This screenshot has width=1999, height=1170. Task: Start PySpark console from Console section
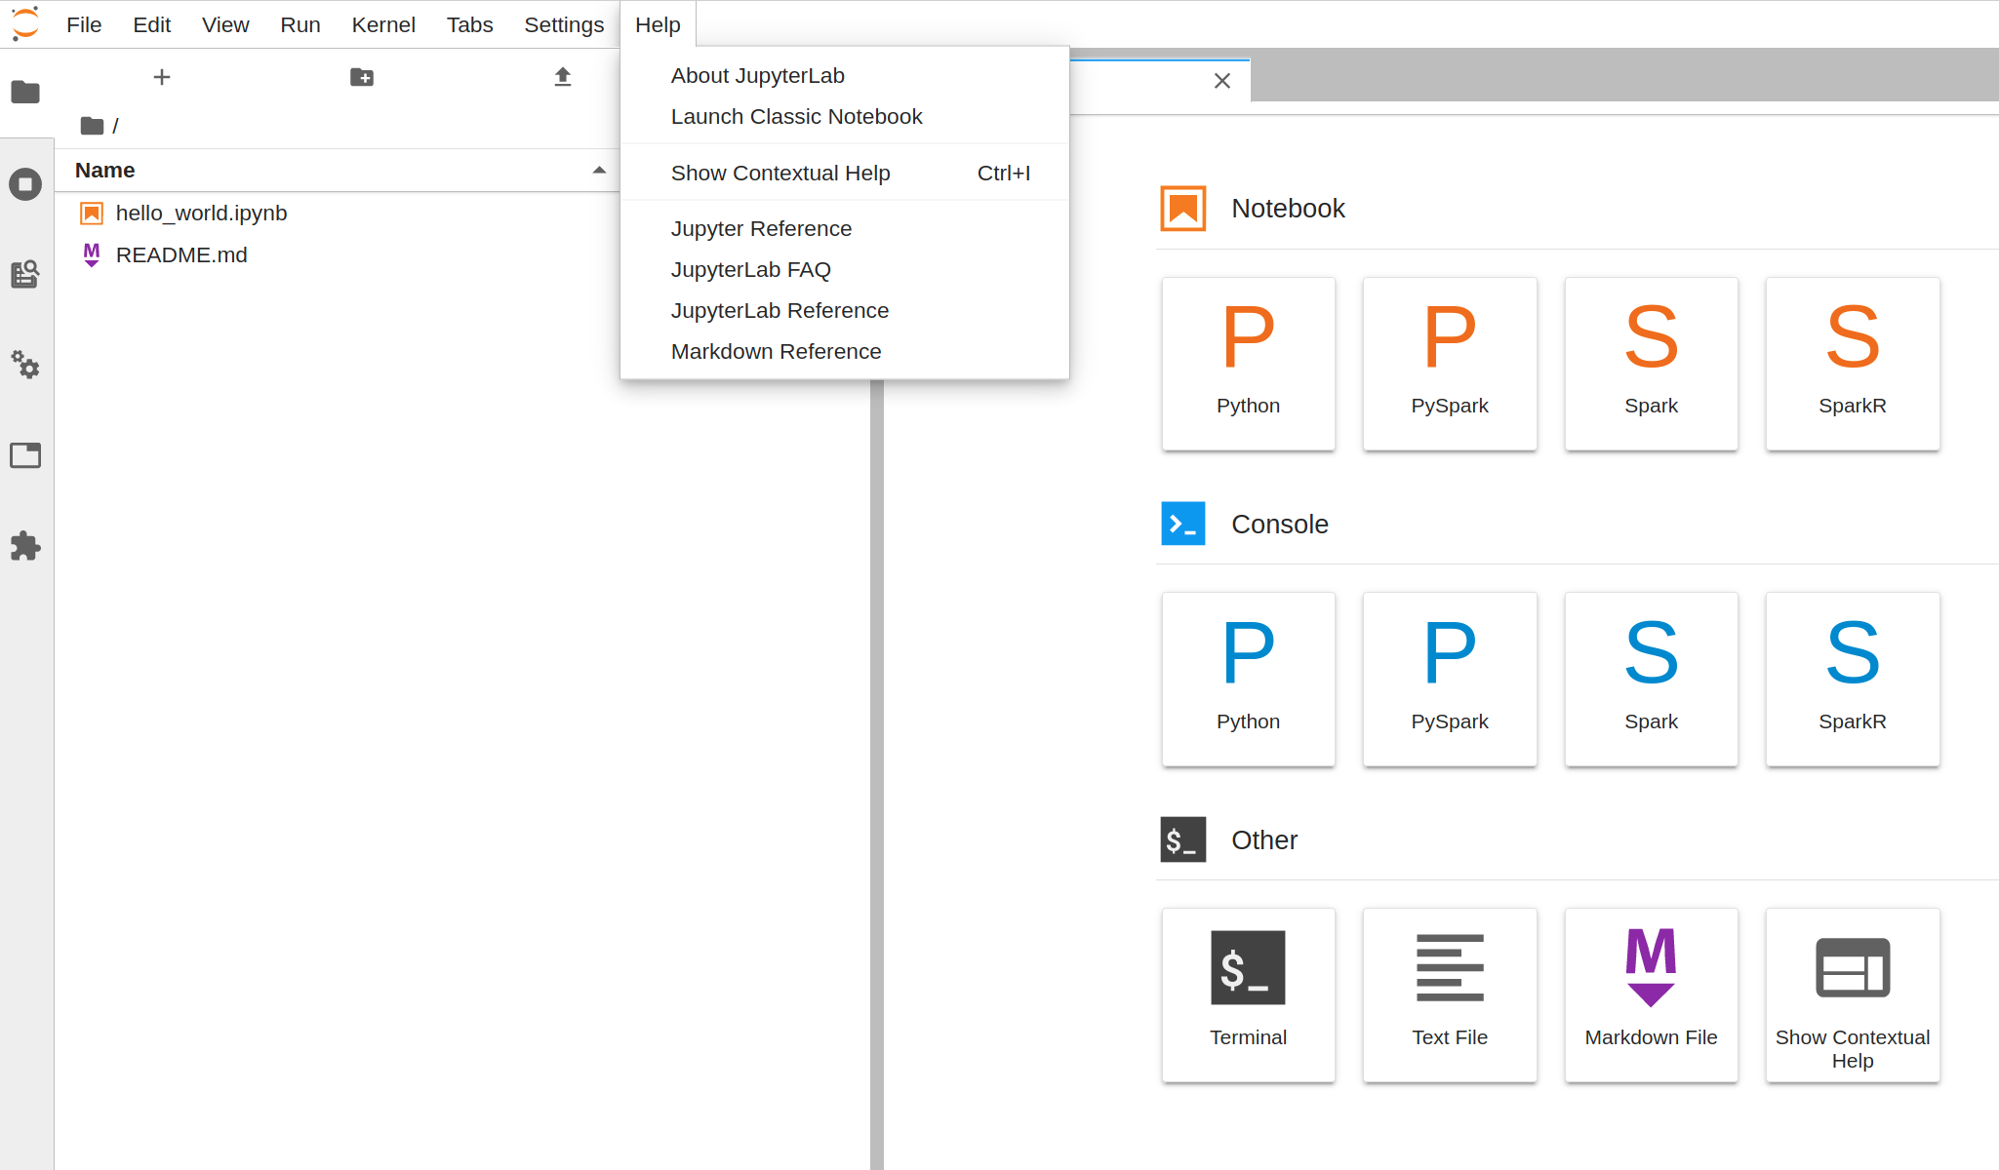pyautogui.click(x=1450, y=680)
